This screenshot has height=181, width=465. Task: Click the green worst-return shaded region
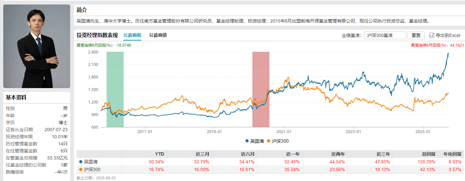(x=115, y=89)
